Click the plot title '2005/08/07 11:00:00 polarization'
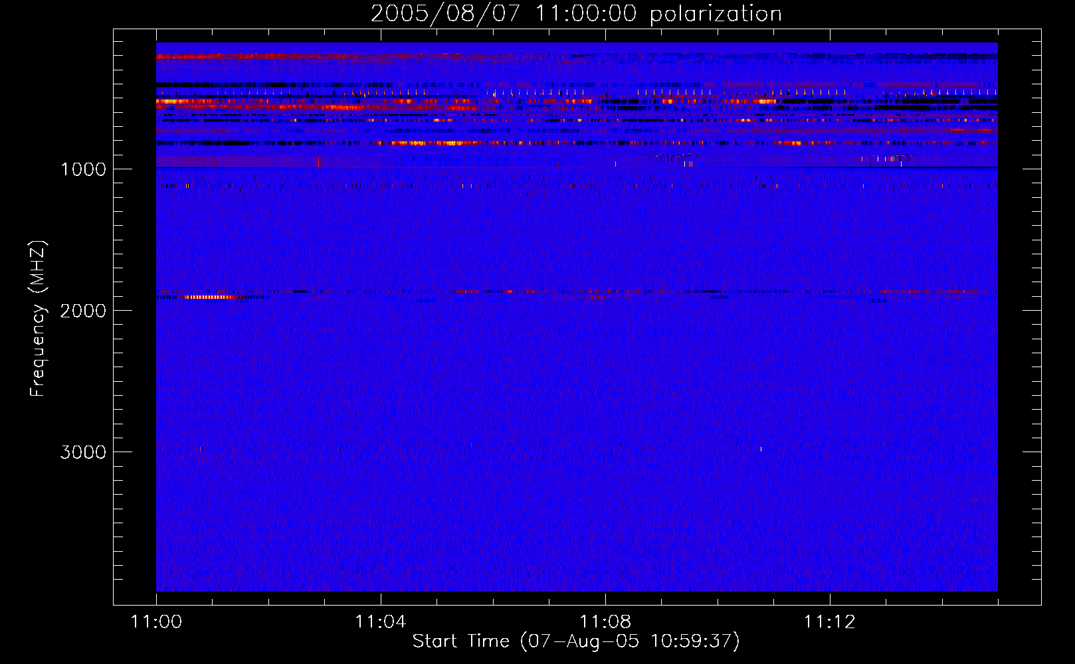Viewport: 1075px width, 664px height. [x=576, y=13]
